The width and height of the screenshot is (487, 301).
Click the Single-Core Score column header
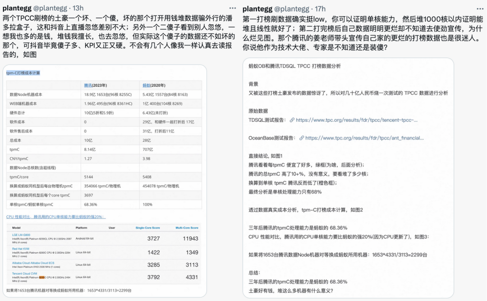(147, 228)
